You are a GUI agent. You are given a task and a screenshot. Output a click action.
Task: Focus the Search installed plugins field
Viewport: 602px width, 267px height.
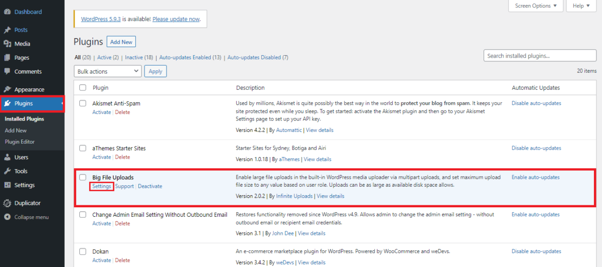(533, 56)
